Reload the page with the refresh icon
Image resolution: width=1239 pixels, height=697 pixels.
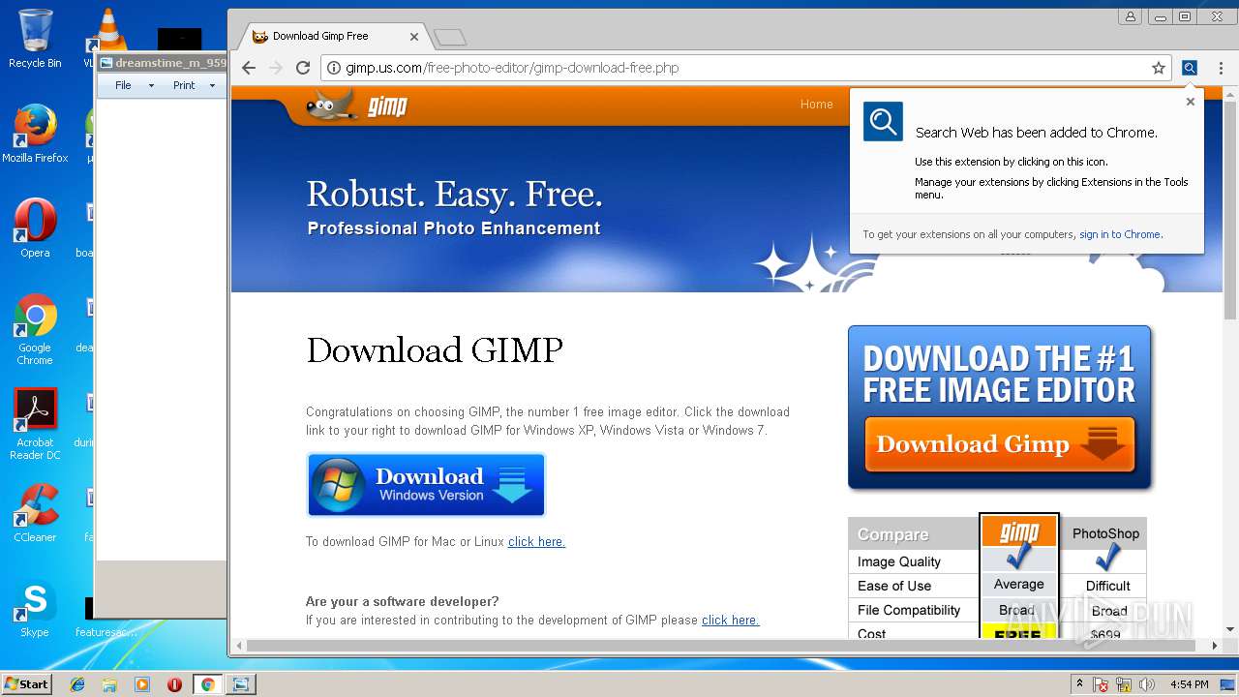(302, 68)
